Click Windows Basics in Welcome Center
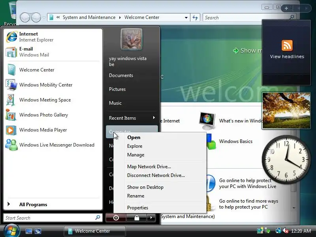The width and height of the screenshot is (316, 237). (235, 141)
